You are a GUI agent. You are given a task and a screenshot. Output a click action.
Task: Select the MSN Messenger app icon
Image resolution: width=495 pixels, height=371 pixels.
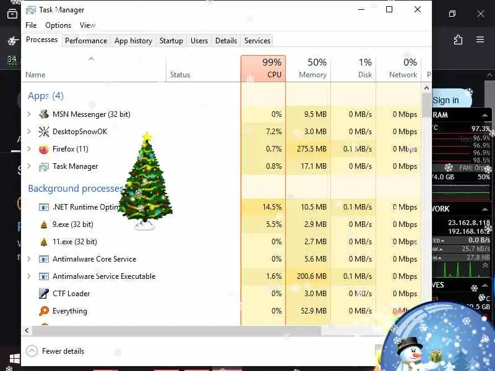coord(43,114)
